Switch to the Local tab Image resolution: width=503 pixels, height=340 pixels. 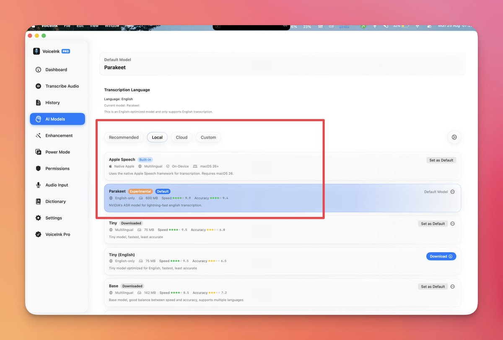157,137
